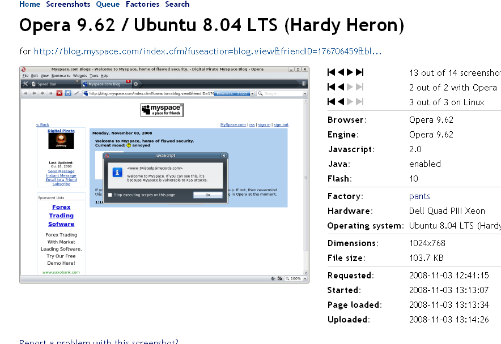Click greyed next arrow in Linux row
This screenshot has height=344, width=501.
[x=350, y=102]
